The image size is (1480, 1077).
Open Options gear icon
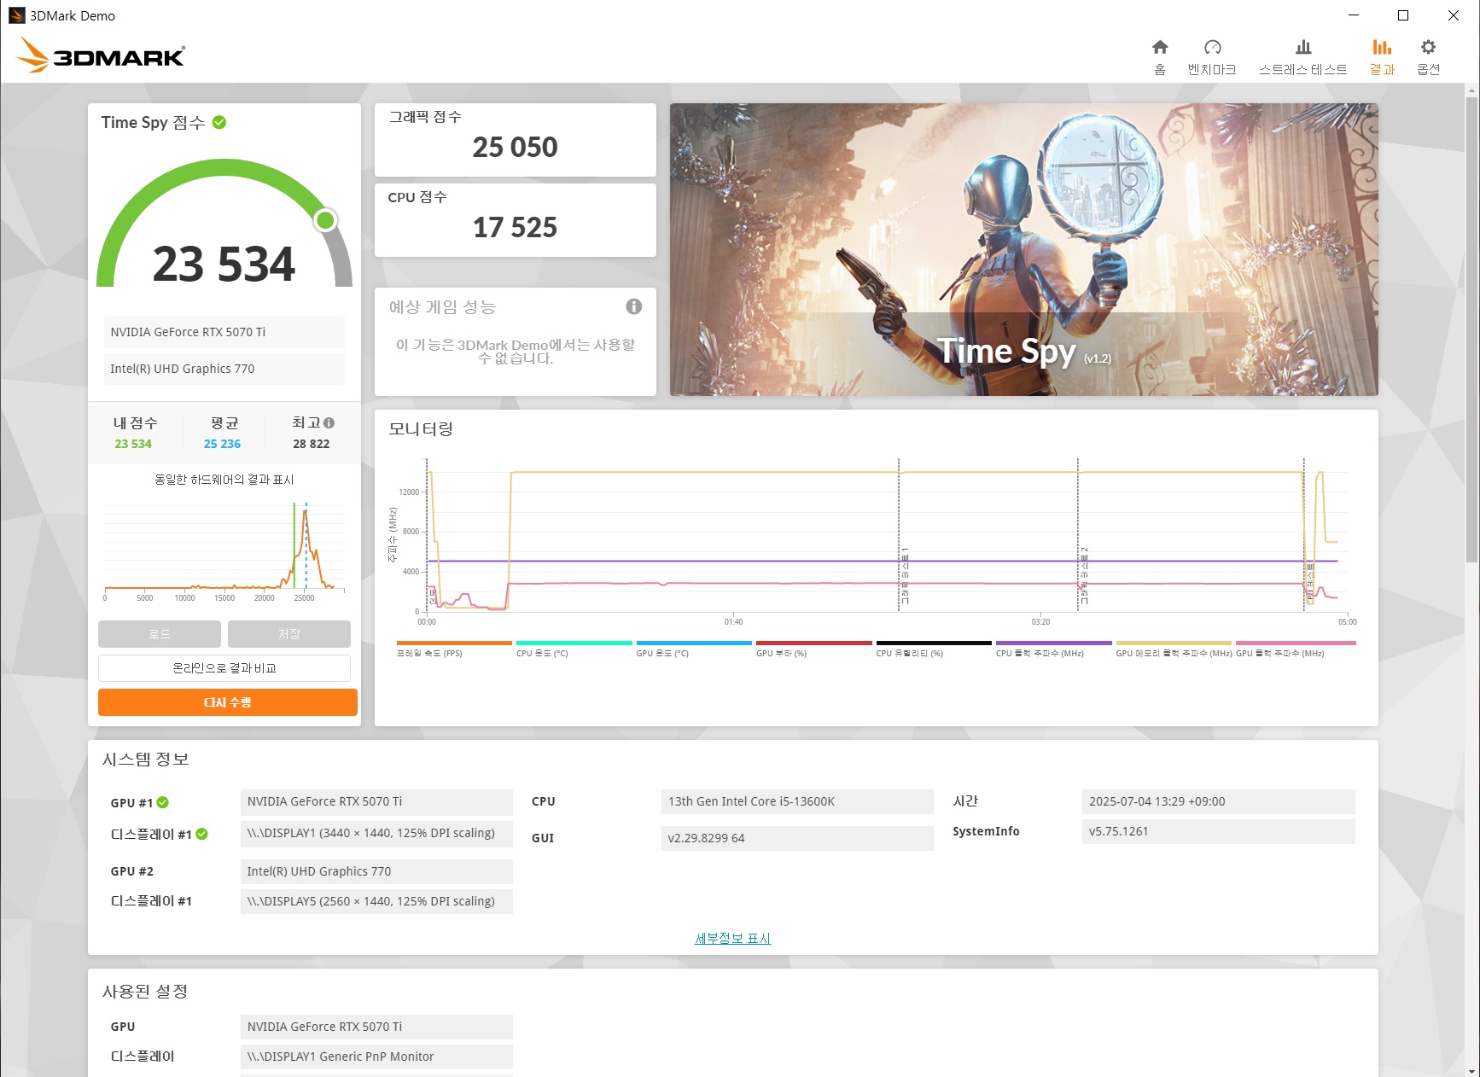pos(1428,48)
